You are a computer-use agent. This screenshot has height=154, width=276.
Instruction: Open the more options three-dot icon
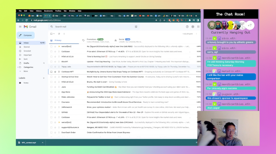[64, 34]
